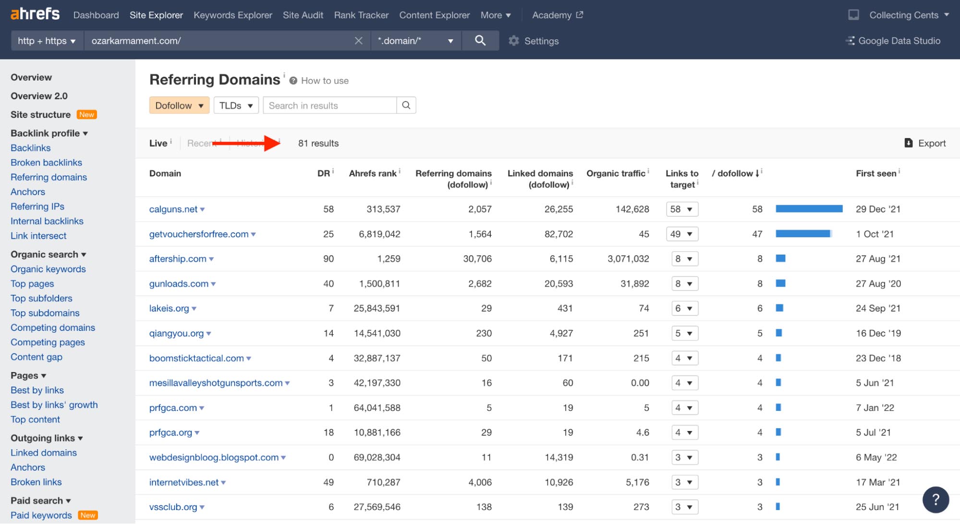
Task: Open Paid keywords in the sidebar
Action: coord(41,515)
